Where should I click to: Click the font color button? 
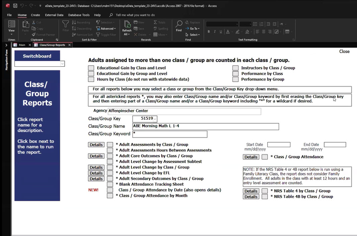228,32
